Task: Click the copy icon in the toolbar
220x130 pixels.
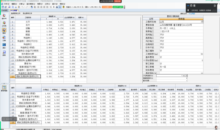Action: click(13, 7)
